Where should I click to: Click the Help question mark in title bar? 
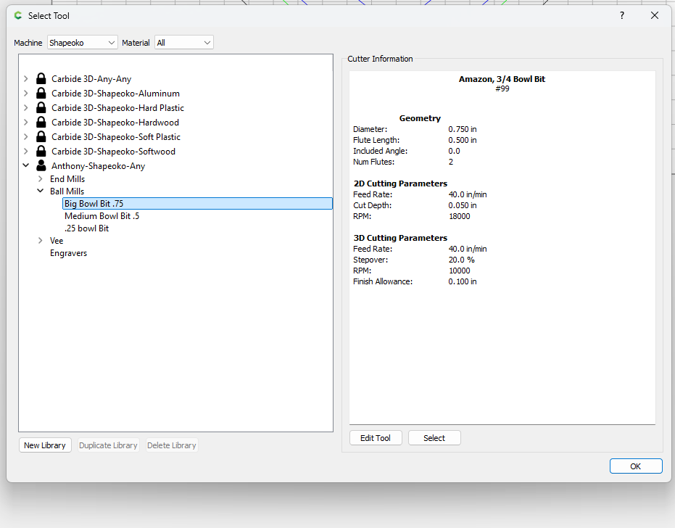click(621, 15)
